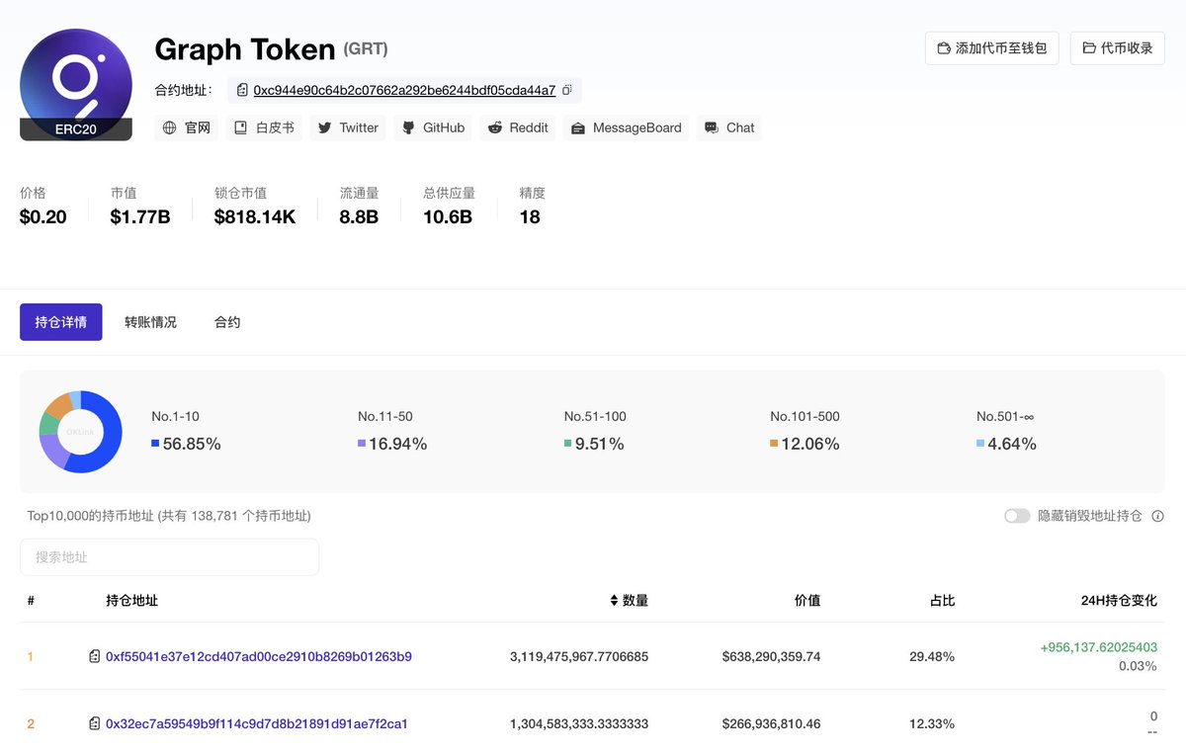Click purple No.11-50 legend swatch
This screenshot has height=754, width=1186.
click(362, 445)
